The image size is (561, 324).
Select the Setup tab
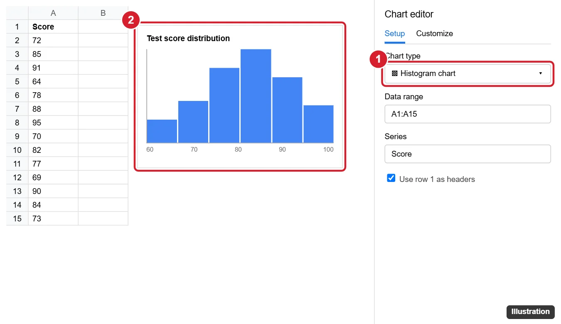tap(394, 34)
